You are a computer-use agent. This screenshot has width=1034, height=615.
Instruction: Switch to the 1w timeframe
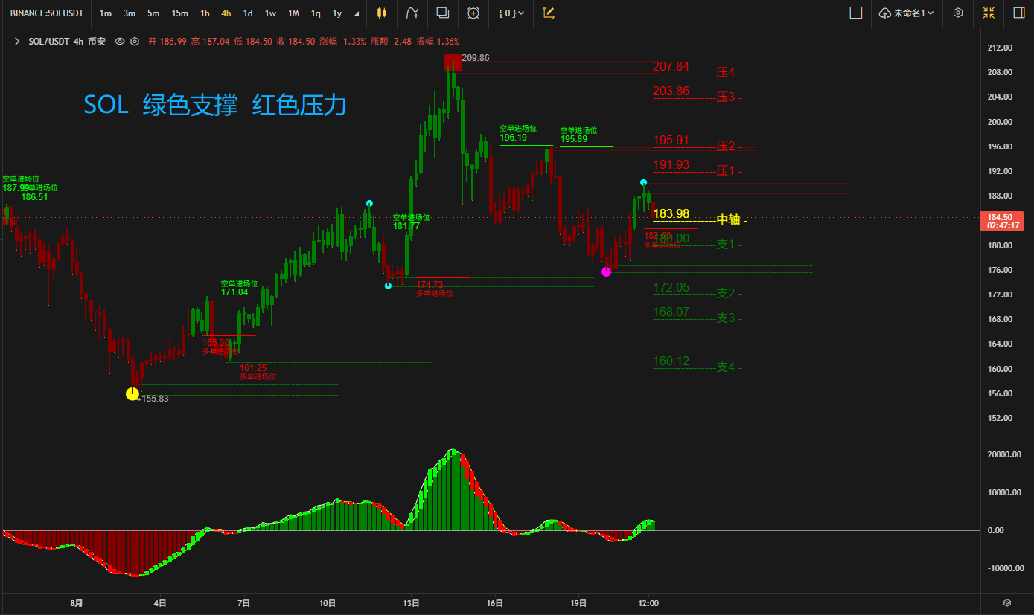(x=270, y=13)
